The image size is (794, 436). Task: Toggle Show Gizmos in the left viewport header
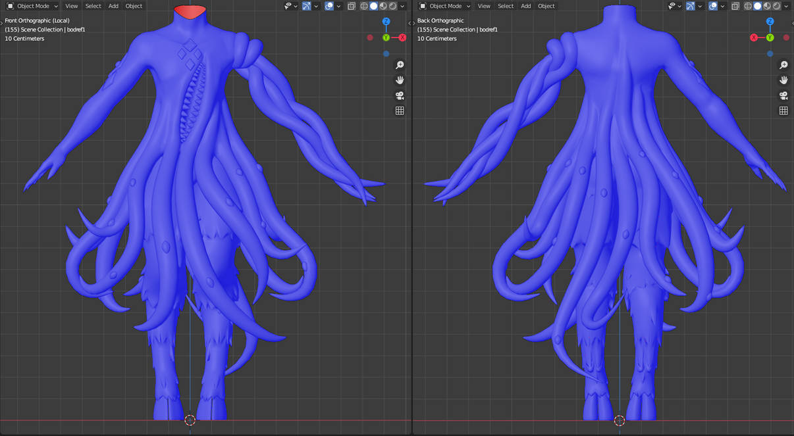[306, 5]
